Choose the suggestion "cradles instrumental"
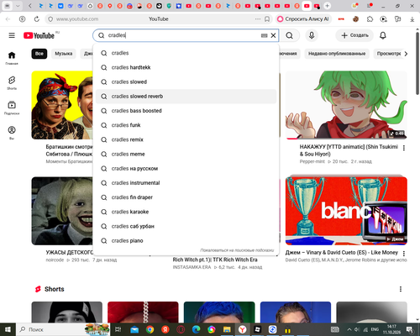This screenshot has height=336, width=420. [x=186, y=183]
